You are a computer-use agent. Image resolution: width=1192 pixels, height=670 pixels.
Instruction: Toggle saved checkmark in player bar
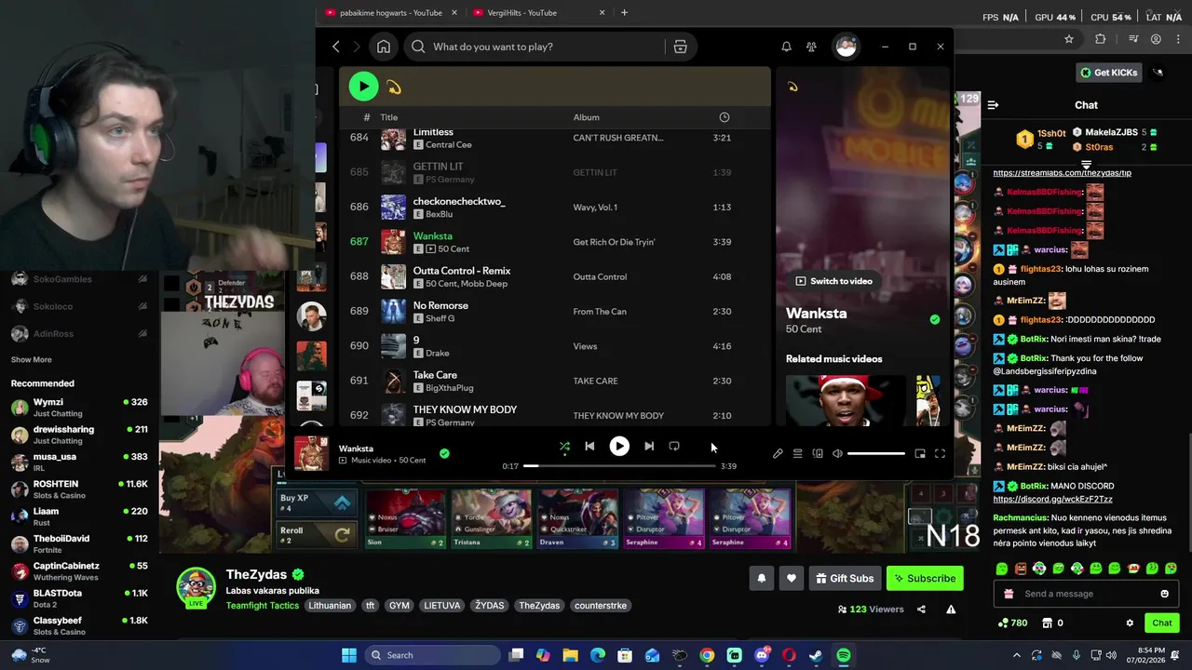point(444,453)
